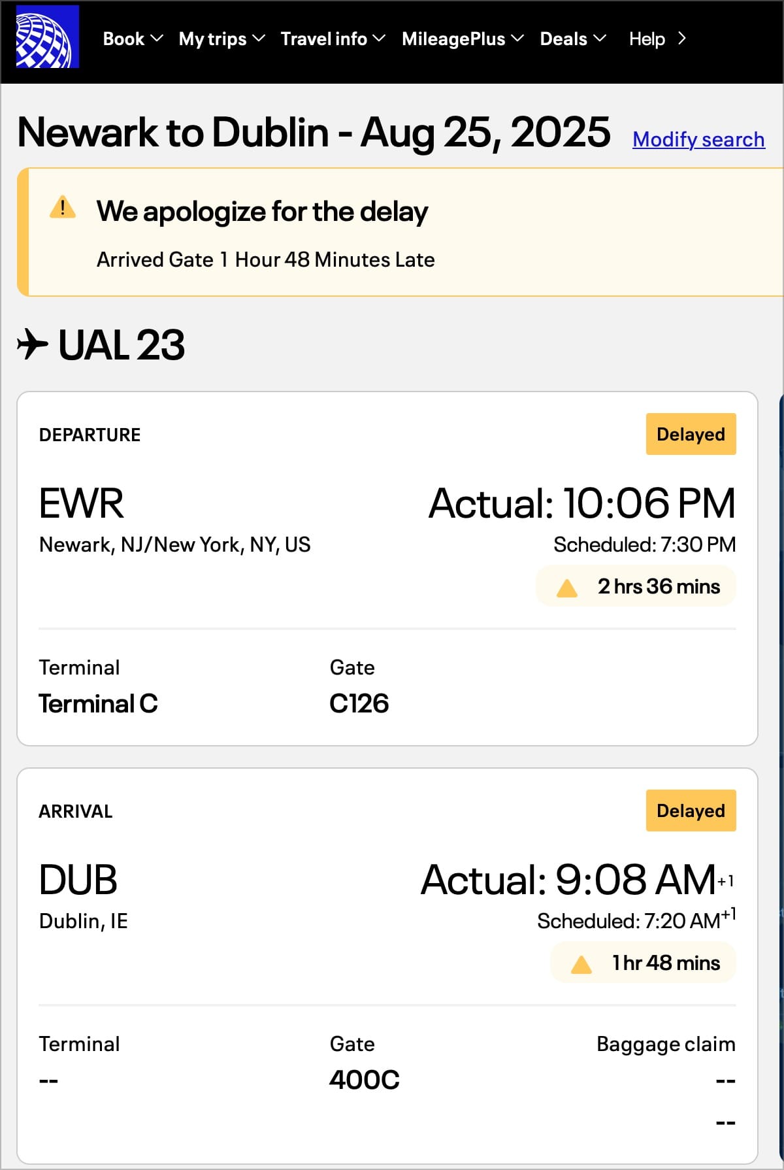Open the My trips dropdown
The height and width of the screenshot is (1170, 784).
coord(222,39)
